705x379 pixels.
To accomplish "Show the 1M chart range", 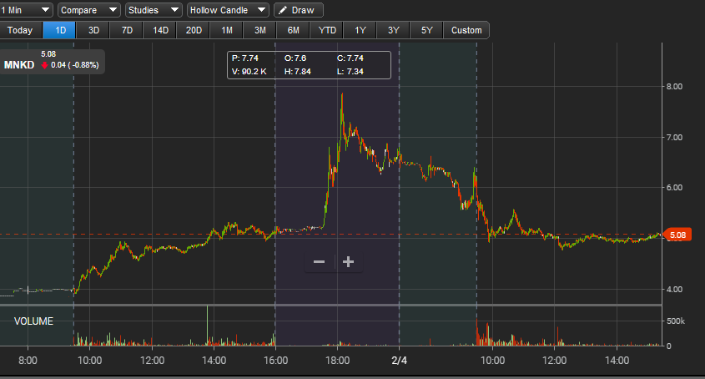I will coord(227,30).
